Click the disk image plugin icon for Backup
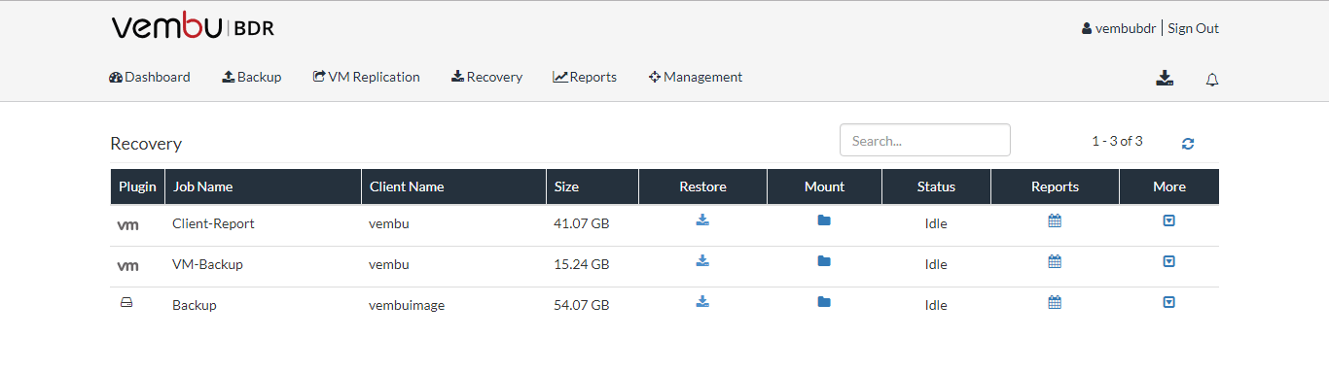The width and height of the screenshot is (1329, 372). coord(126,303)
